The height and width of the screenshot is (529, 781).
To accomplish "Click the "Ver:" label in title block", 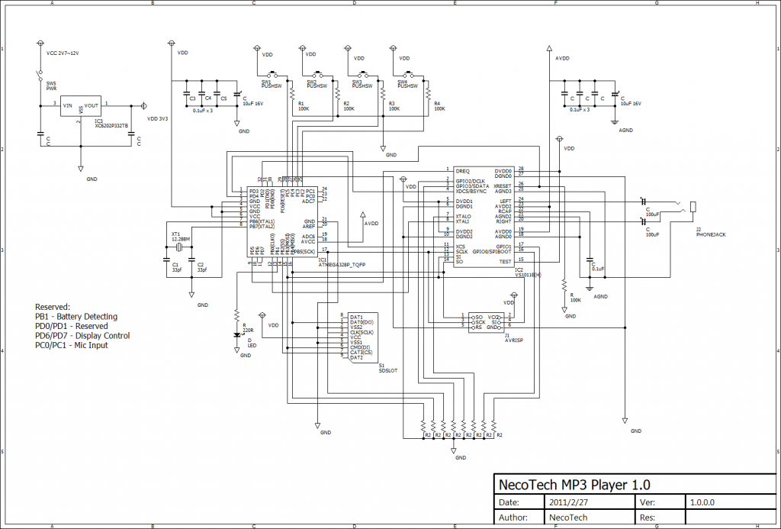I will [647, 502].
